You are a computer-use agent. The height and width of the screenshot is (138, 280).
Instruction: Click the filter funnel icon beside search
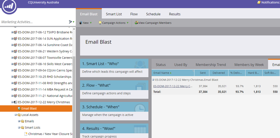tap(70, 22)
